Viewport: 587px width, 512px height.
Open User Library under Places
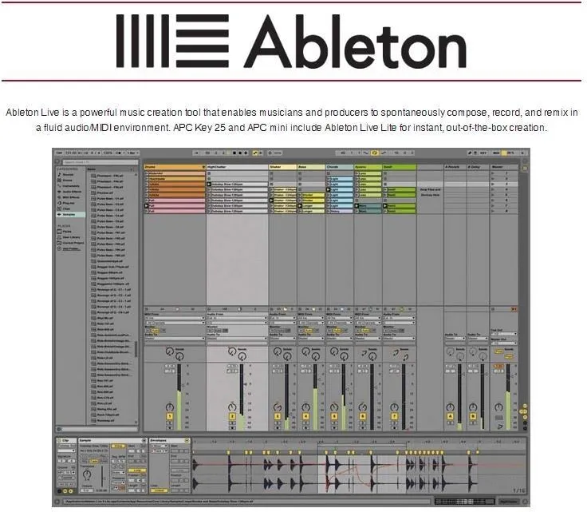pyautogui.click(x=71, y=237)
